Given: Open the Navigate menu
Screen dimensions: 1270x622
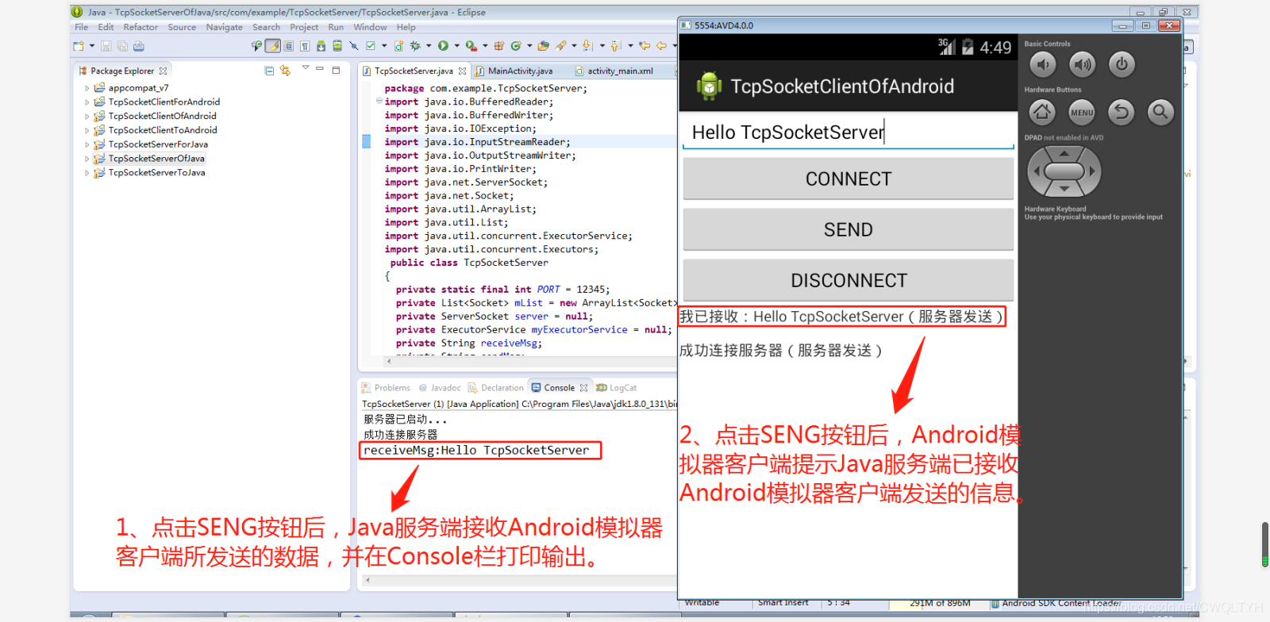Looking at the screenshot, I should pyautogui.click(x=225, y=27).
